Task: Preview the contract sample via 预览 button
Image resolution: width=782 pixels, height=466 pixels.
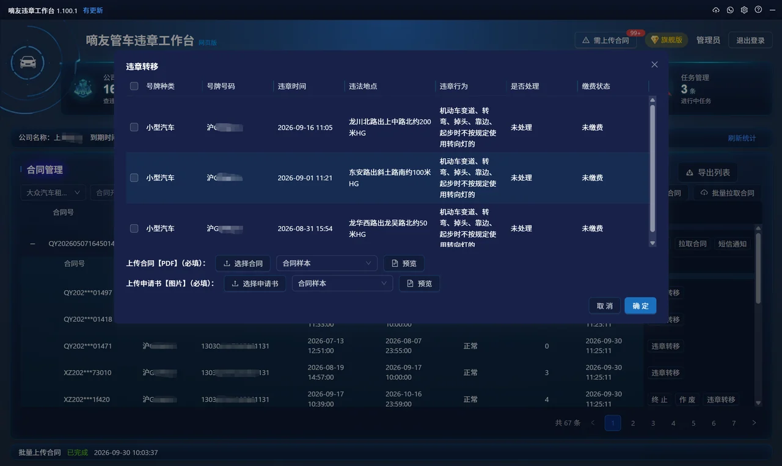Action: 404,264
